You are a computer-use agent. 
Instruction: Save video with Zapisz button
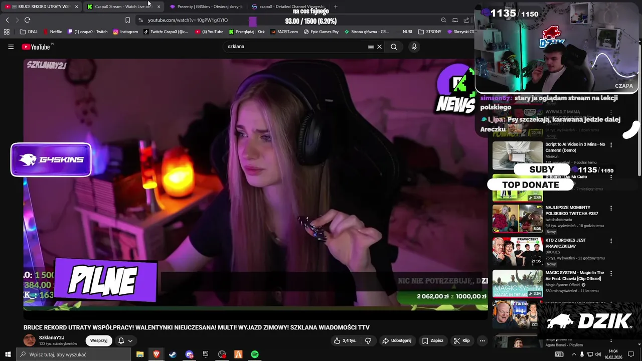(433, 340)
